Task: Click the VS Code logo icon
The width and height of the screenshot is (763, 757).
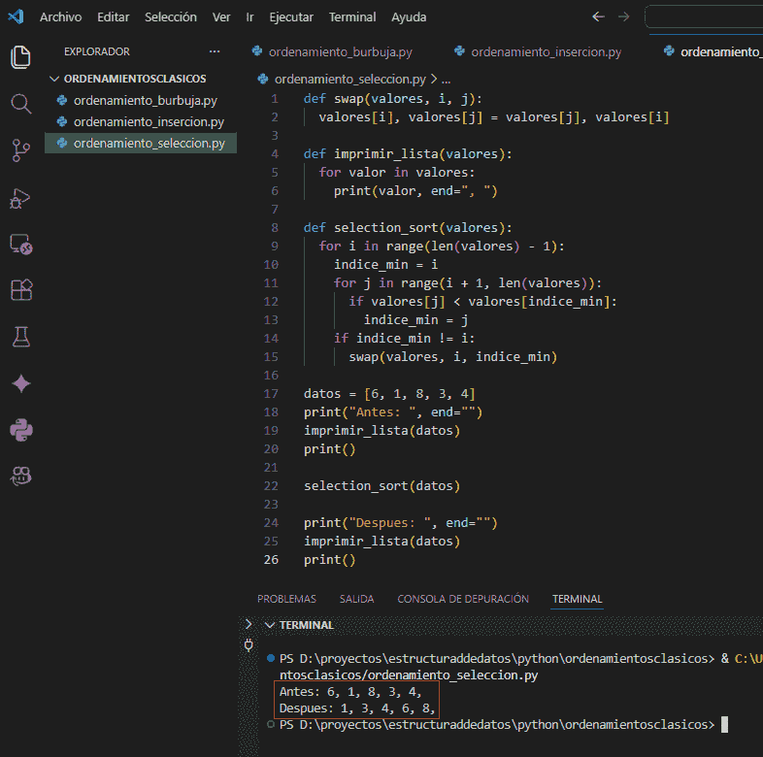Action: 16,16
